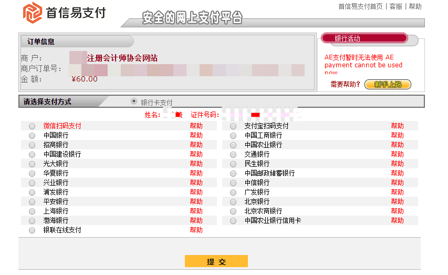Image resolution: width=448 pixels, height=275 pixels.
Task: Open 帮助 link for 兴业银行
Action: tap(196, 182)
